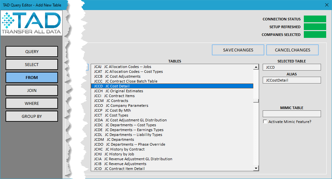Image resolution: width=332 pixels, height=179 pixels.
Task: Select JCHJ JC History by Job row
Action: [172, 154]
